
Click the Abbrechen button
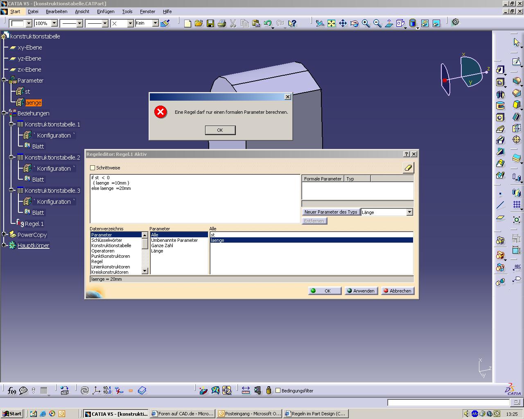pyautogui.click(x=398, y=291)
